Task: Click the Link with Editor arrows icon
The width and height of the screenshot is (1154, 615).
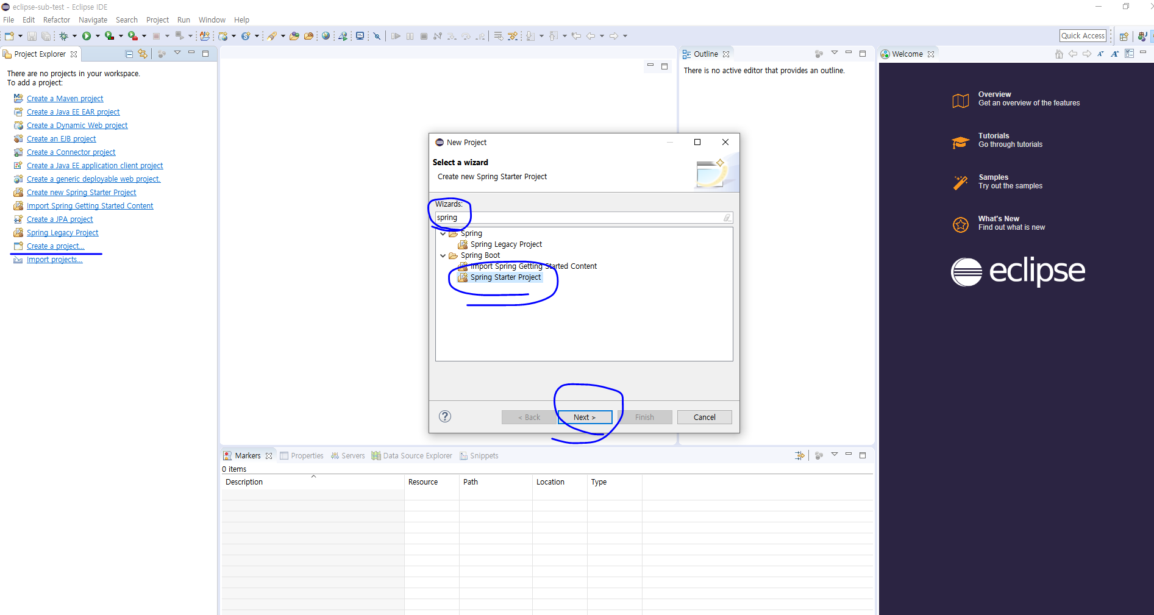Action: coord(143,54)
